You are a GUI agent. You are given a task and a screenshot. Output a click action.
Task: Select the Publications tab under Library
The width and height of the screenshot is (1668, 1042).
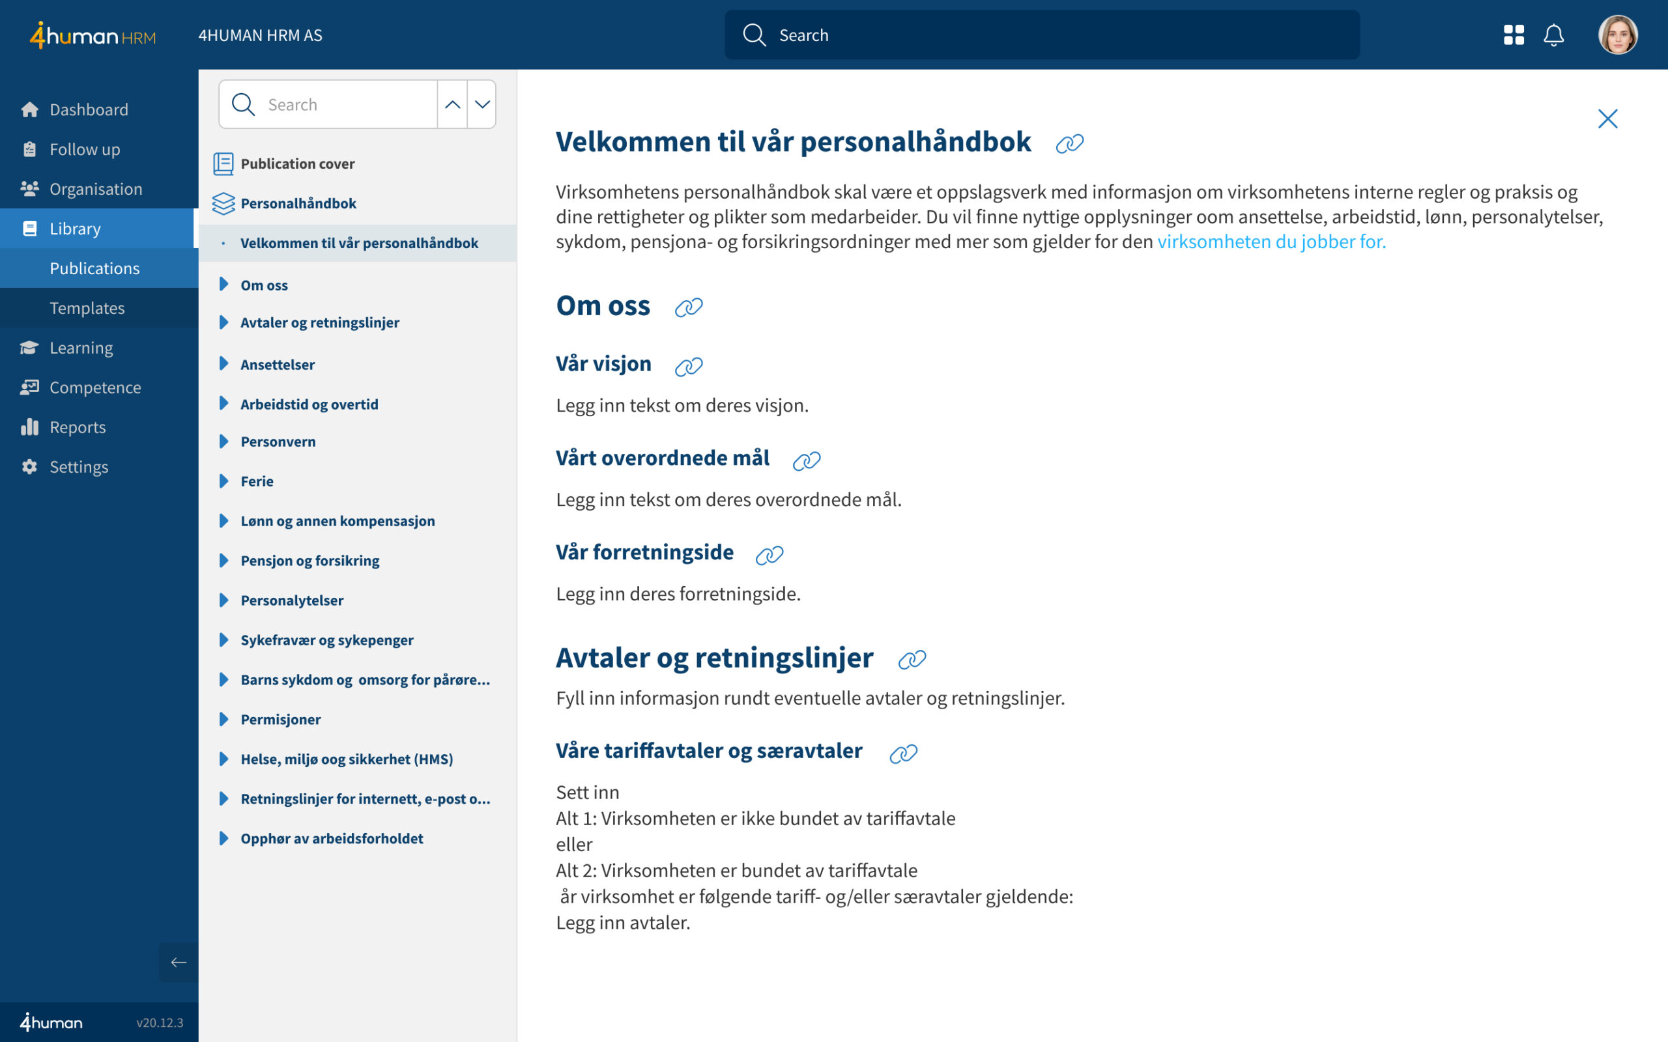(95, 266)
